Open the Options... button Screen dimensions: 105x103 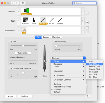(25, 96)
